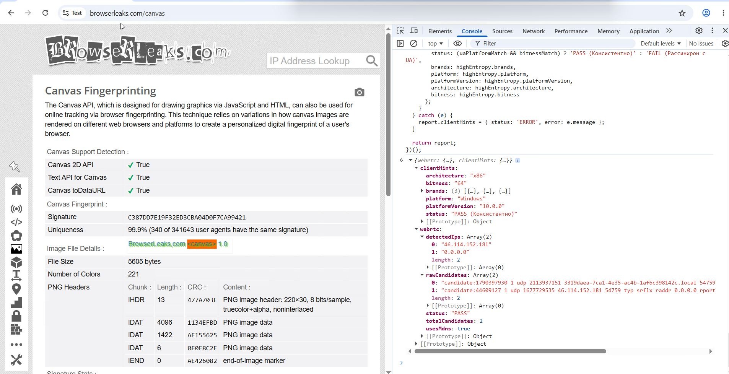Collapse the rawCandidates array

pos(422,275)
